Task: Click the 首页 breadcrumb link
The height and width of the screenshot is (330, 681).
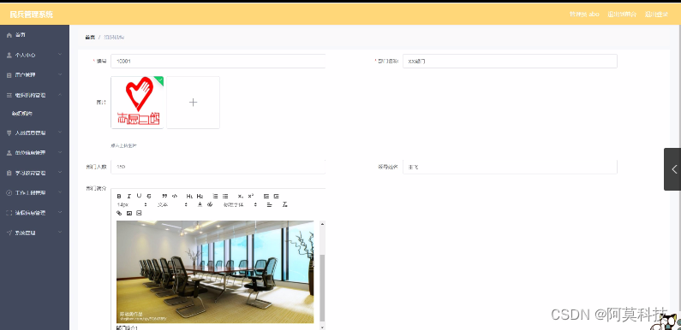Action: 90,38
